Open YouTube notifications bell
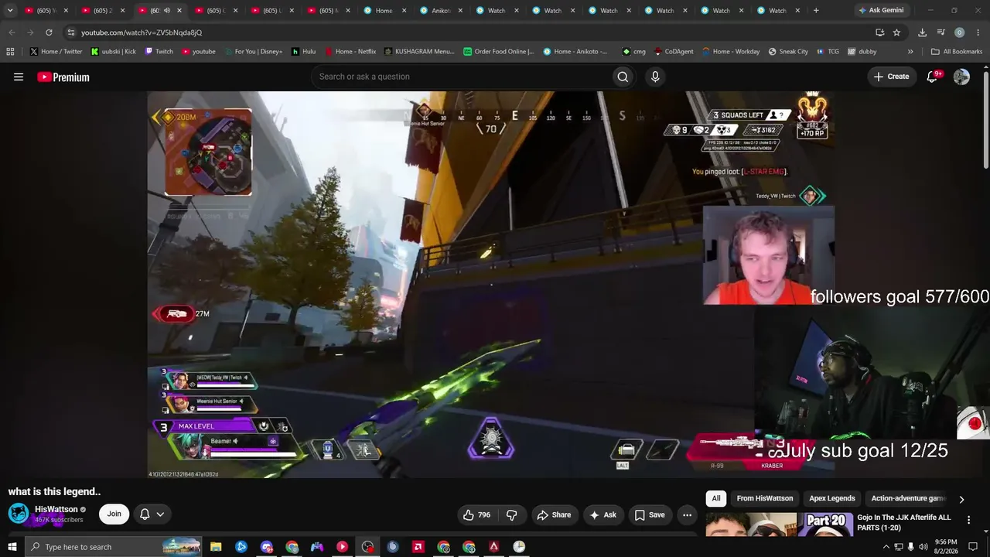The image size is (990, 557). [x=932, y=77]
